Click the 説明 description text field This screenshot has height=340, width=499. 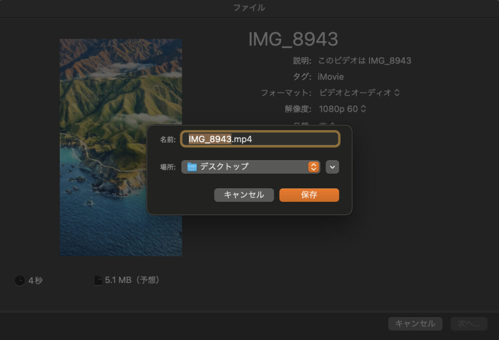[x=364, y=61]
